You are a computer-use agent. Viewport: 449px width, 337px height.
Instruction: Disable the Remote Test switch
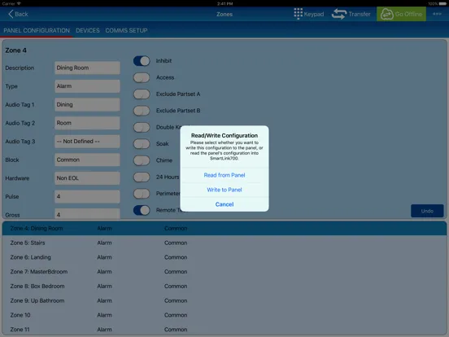142,210
